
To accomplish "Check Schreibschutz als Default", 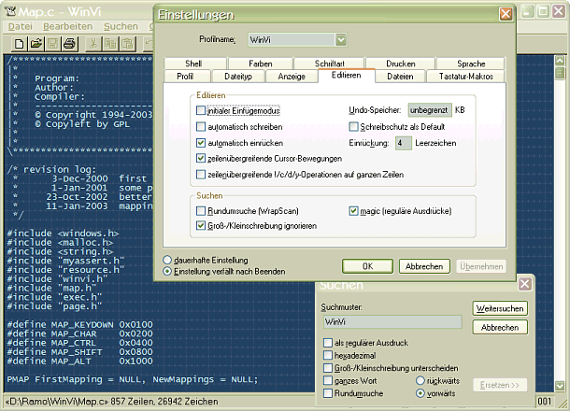I will click(x=353, y=127).
